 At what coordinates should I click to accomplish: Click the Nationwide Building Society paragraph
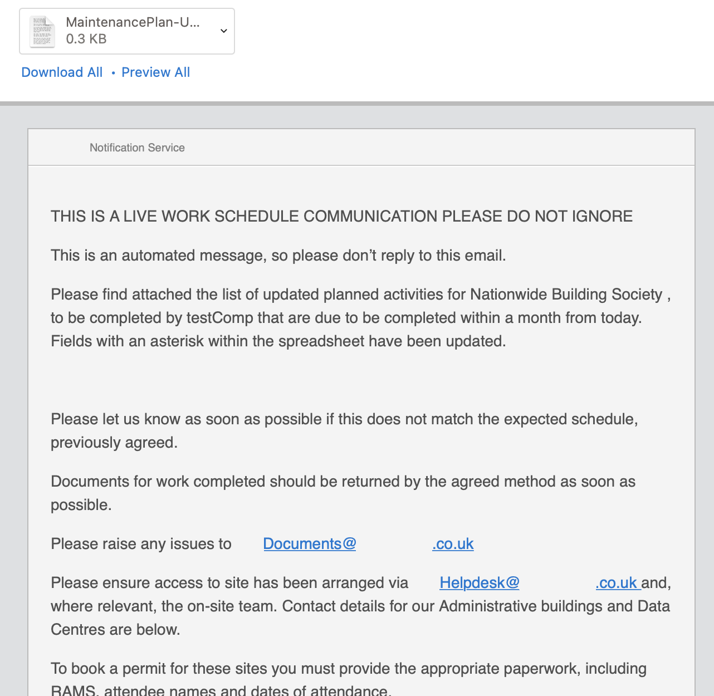coord(361,306)
